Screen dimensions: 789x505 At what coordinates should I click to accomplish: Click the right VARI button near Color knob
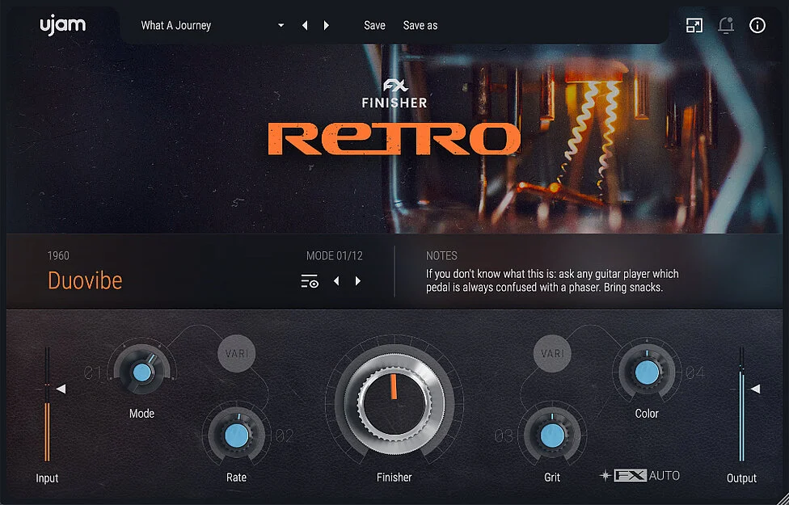[x=552, y=353]
